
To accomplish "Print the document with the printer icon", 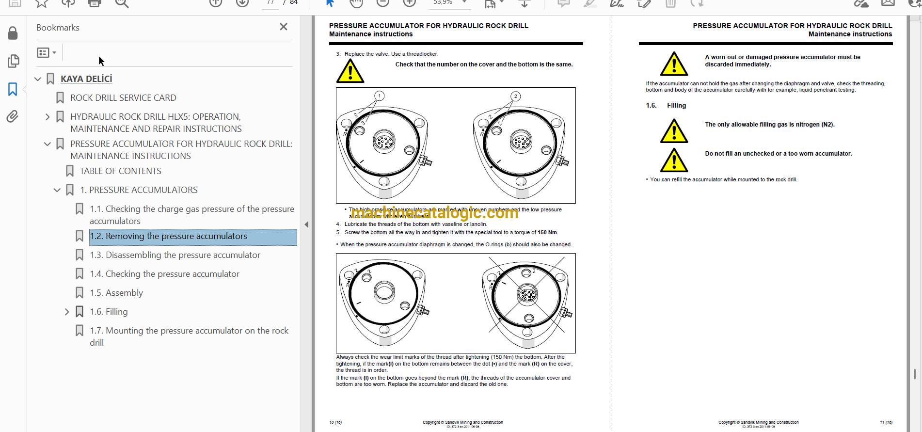I will [95, 3].
